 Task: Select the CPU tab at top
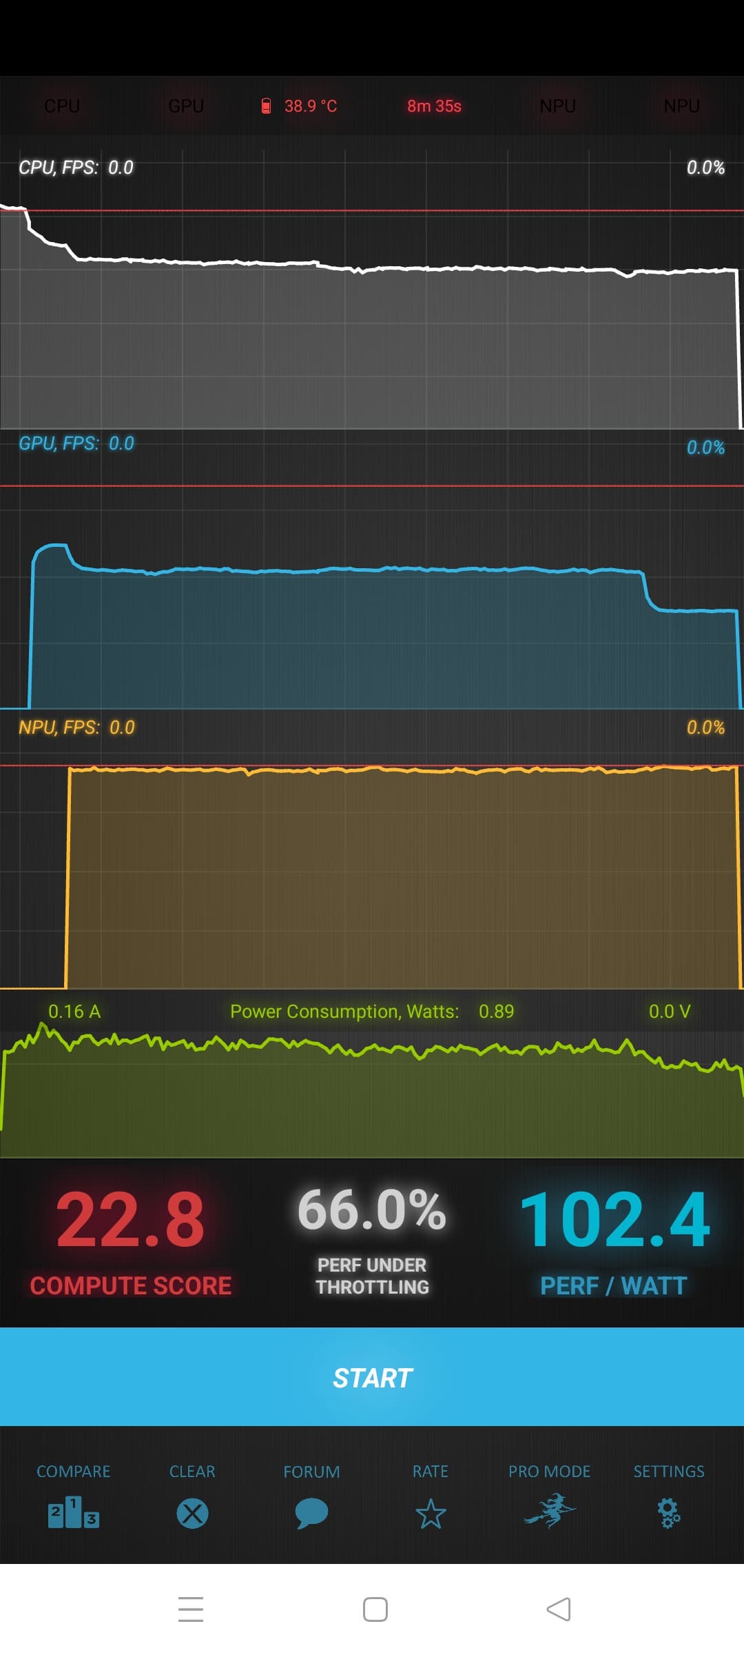point(62,106)
